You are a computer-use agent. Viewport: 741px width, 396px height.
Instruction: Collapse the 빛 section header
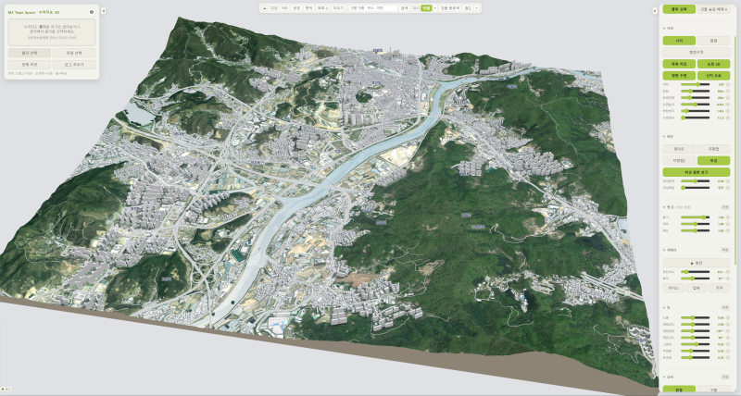tap(666, 308)
